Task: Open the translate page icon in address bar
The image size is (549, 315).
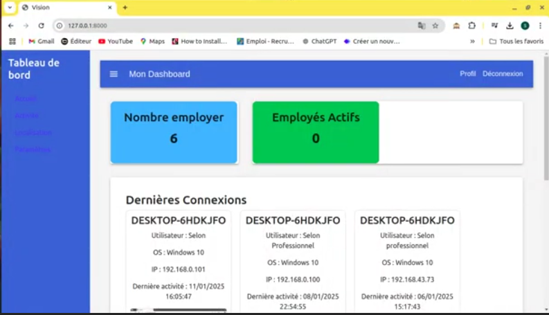Action: click(422, 26)
